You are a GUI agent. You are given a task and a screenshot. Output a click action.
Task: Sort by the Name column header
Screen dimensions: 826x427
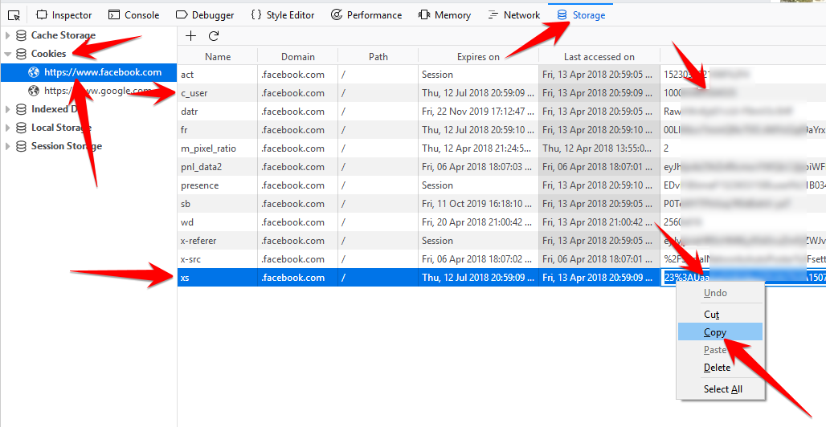tap(218, 57)
